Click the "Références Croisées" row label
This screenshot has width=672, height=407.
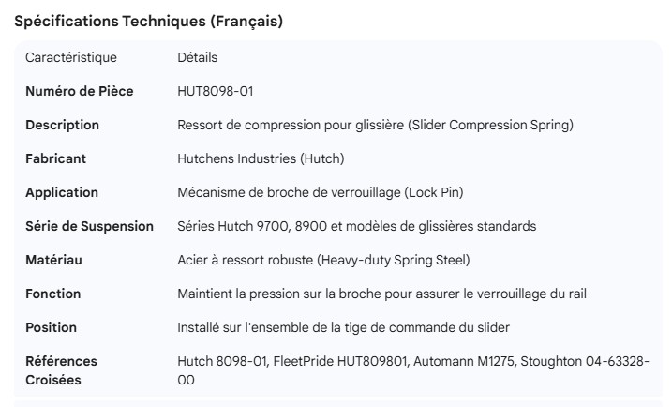[62, 370]
